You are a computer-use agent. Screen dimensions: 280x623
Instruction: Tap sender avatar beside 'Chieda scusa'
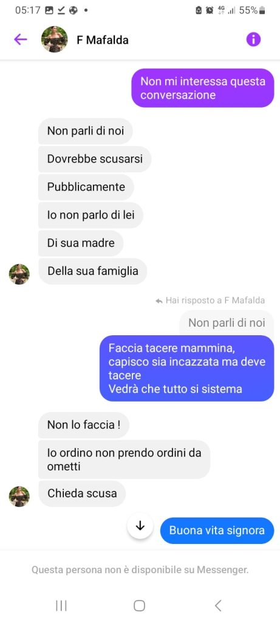point(19,496)
